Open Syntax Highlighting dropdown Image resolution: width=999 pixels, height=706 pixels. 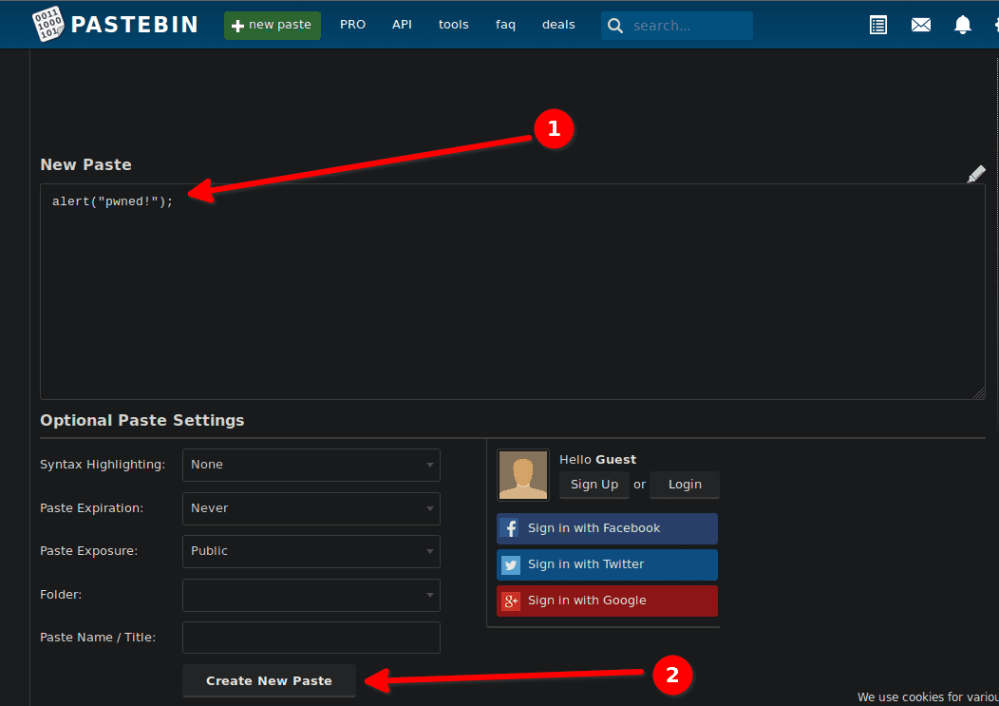[x=311, y=465]
